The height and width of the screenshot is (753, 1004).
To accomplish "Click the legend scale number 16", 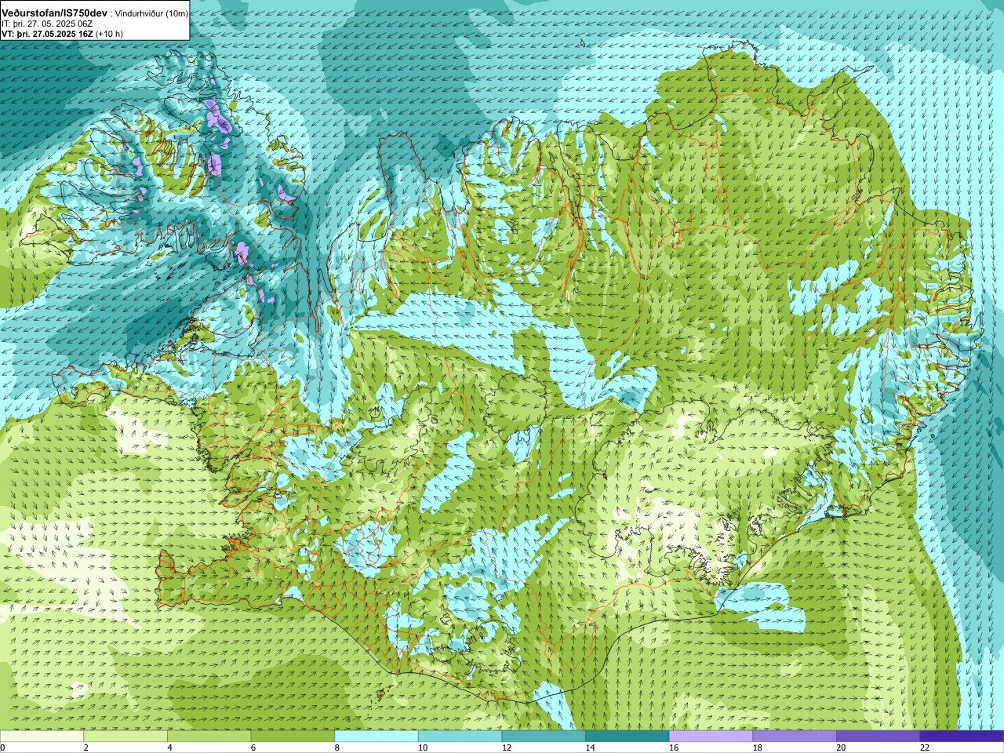I will point(673,748).
